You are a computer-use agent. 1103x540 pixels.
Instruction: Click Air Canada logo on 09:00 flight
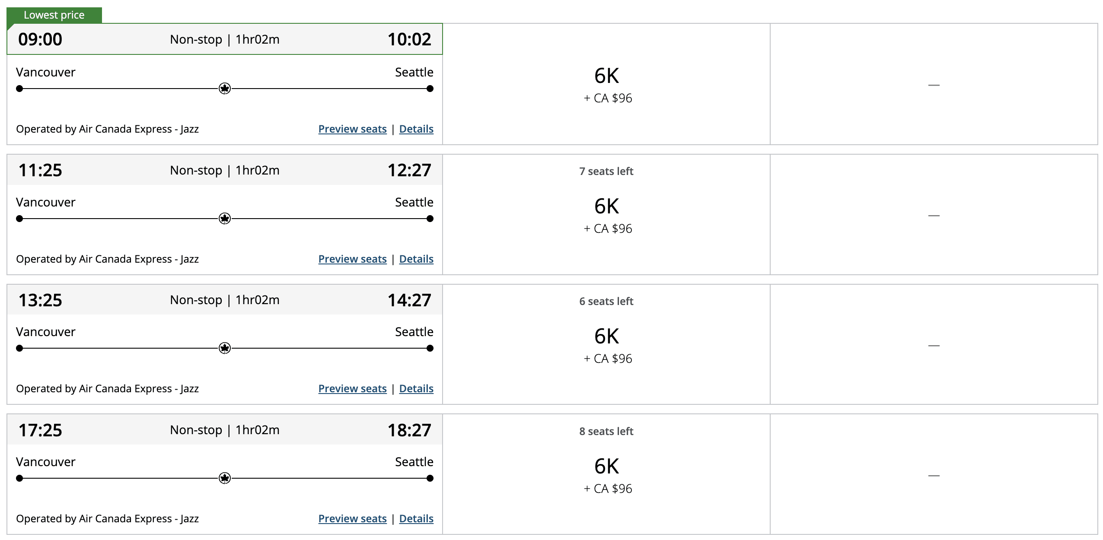(x=225, y=89)
